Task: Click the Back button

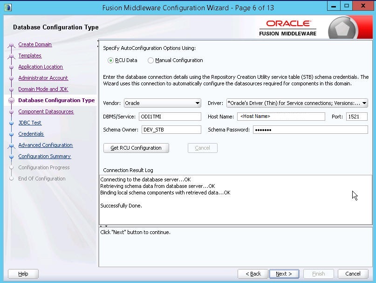Action: coord(253,274)
